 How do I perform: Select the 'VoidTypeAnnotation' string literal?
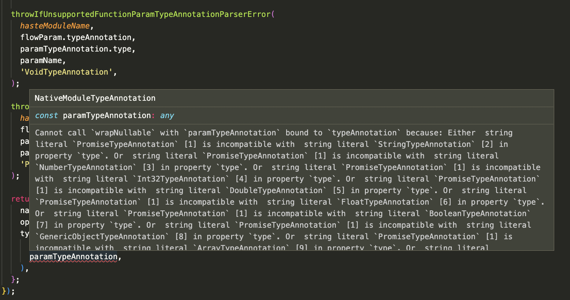coord(67,72)
